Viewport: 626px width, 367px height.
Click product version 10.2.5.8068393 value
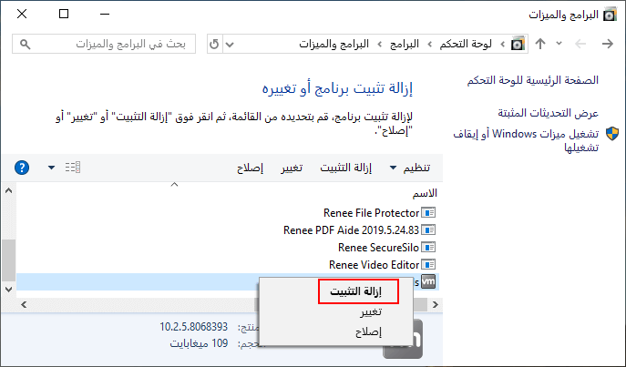193,327
